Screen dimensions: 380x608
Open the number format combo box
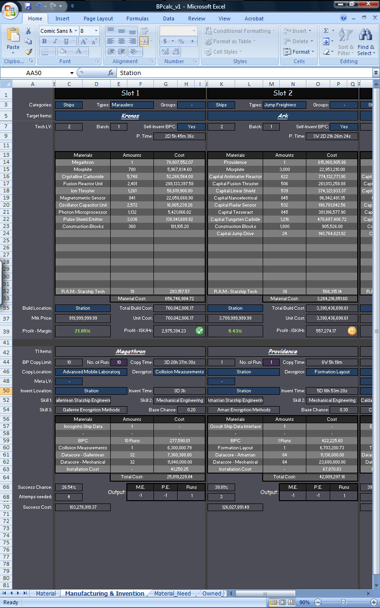coord(179,31)
